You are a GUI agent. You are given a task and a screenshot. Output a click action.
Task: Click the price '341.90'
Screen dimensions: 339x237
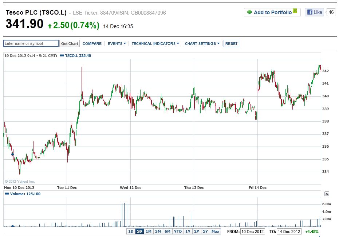click(x=24, y=24)
